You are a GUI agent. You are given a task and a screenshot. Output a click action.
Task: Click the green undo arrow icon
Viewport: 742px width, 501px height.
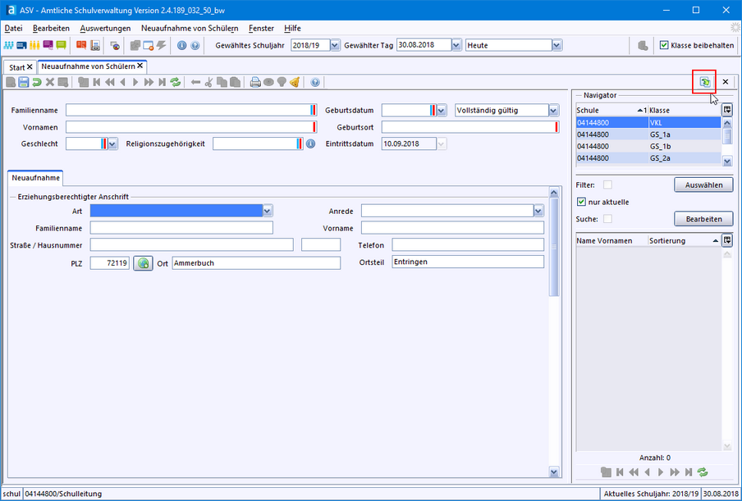(x=37, y=82)
